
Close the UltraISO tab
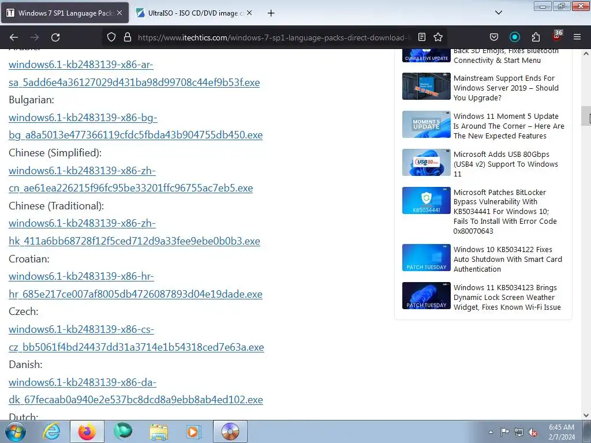point(249,13)
